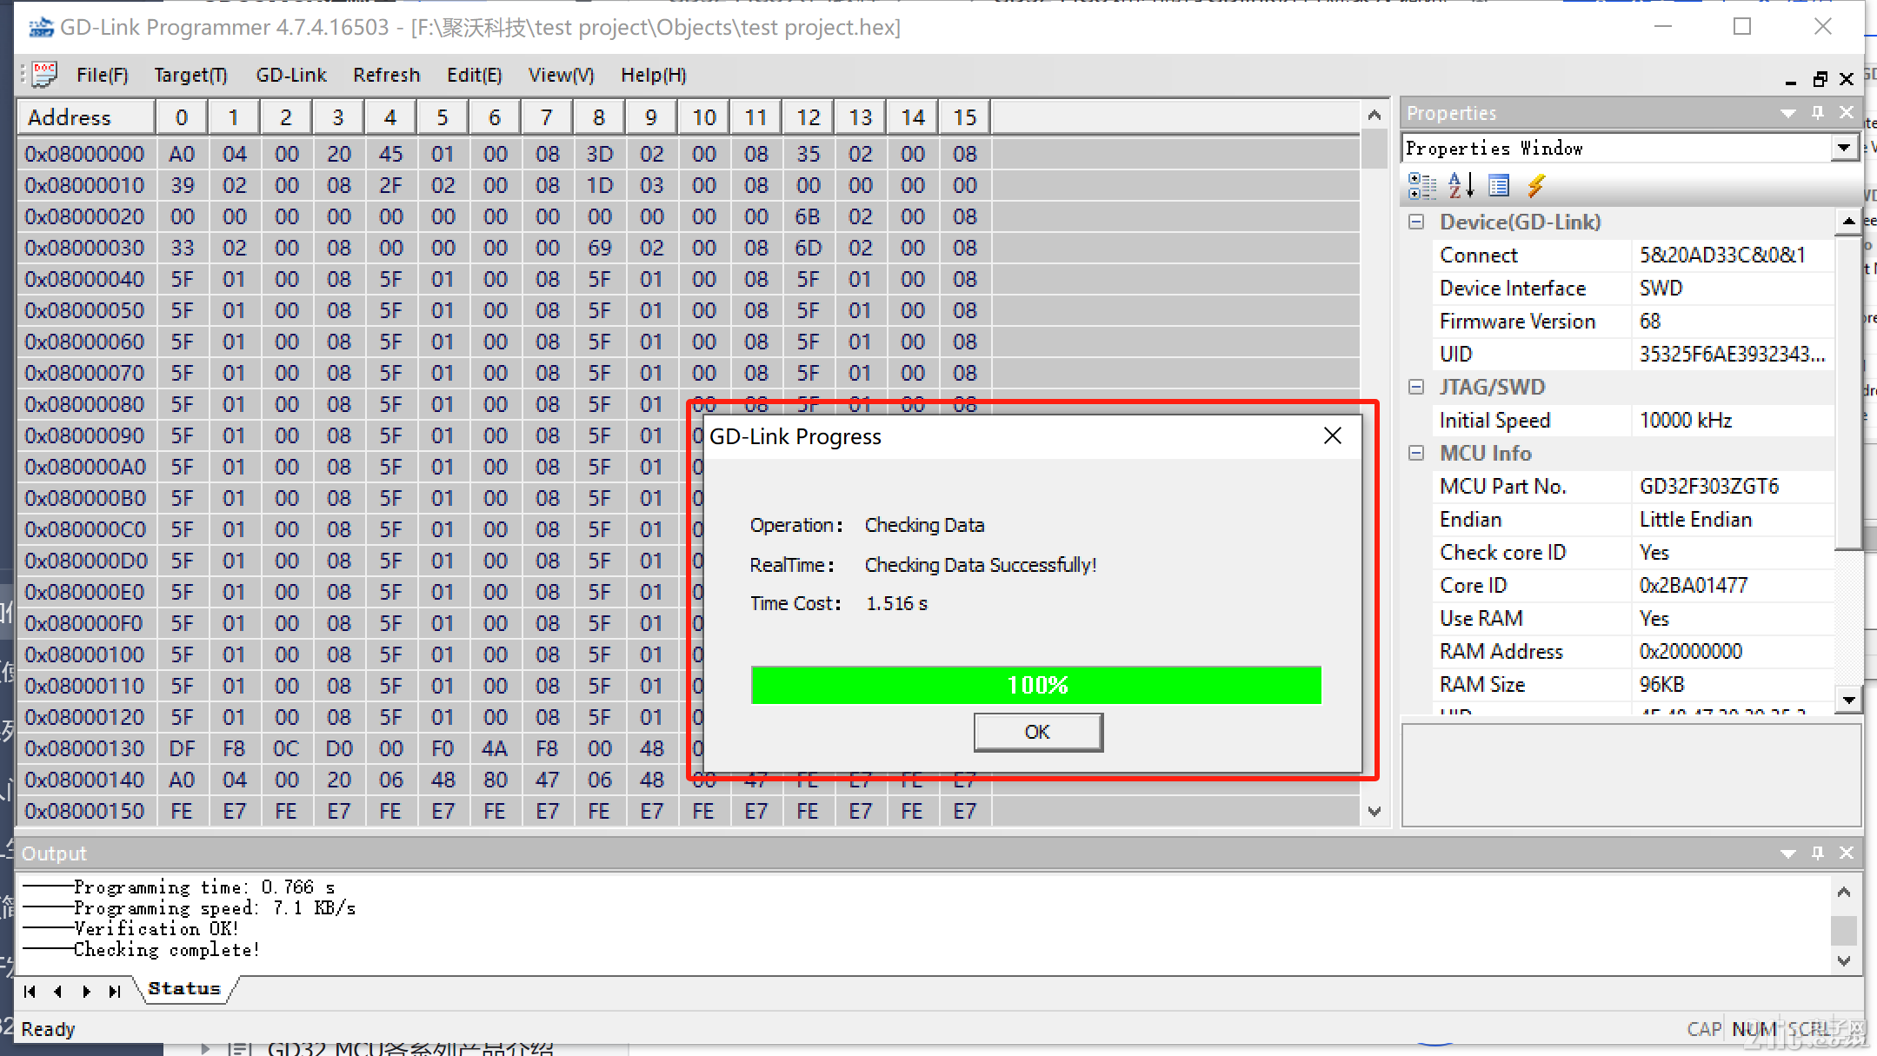Click Output panel scroll up arrow
The image size is (1877, 1056).
(x=1843, y=892)
